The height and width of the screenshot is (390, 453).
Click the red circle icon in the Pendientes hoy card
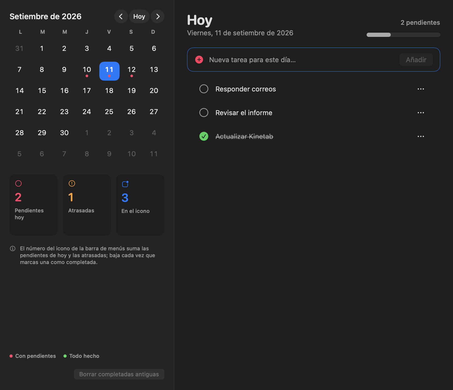[18, 183]
